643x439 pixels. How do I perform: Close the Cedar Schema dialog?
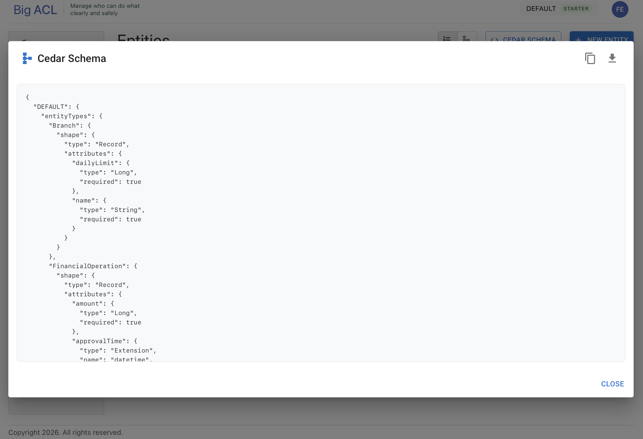(612, 384)
